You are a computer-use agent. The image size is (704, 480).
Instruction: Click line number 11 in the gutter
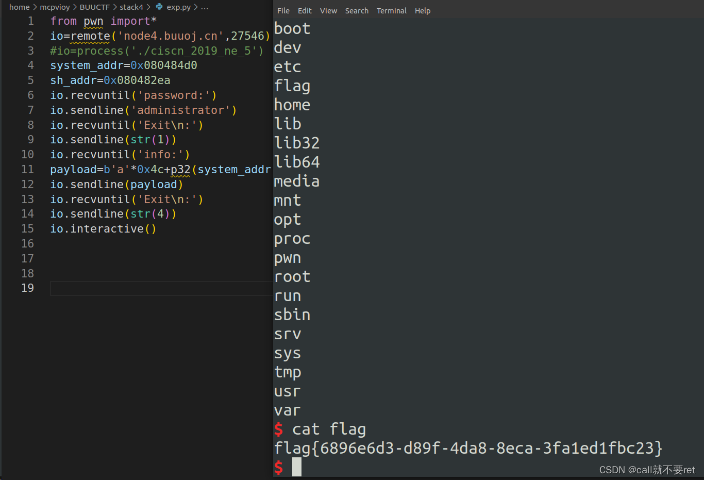pyautogui.click(x=27, y=170)
